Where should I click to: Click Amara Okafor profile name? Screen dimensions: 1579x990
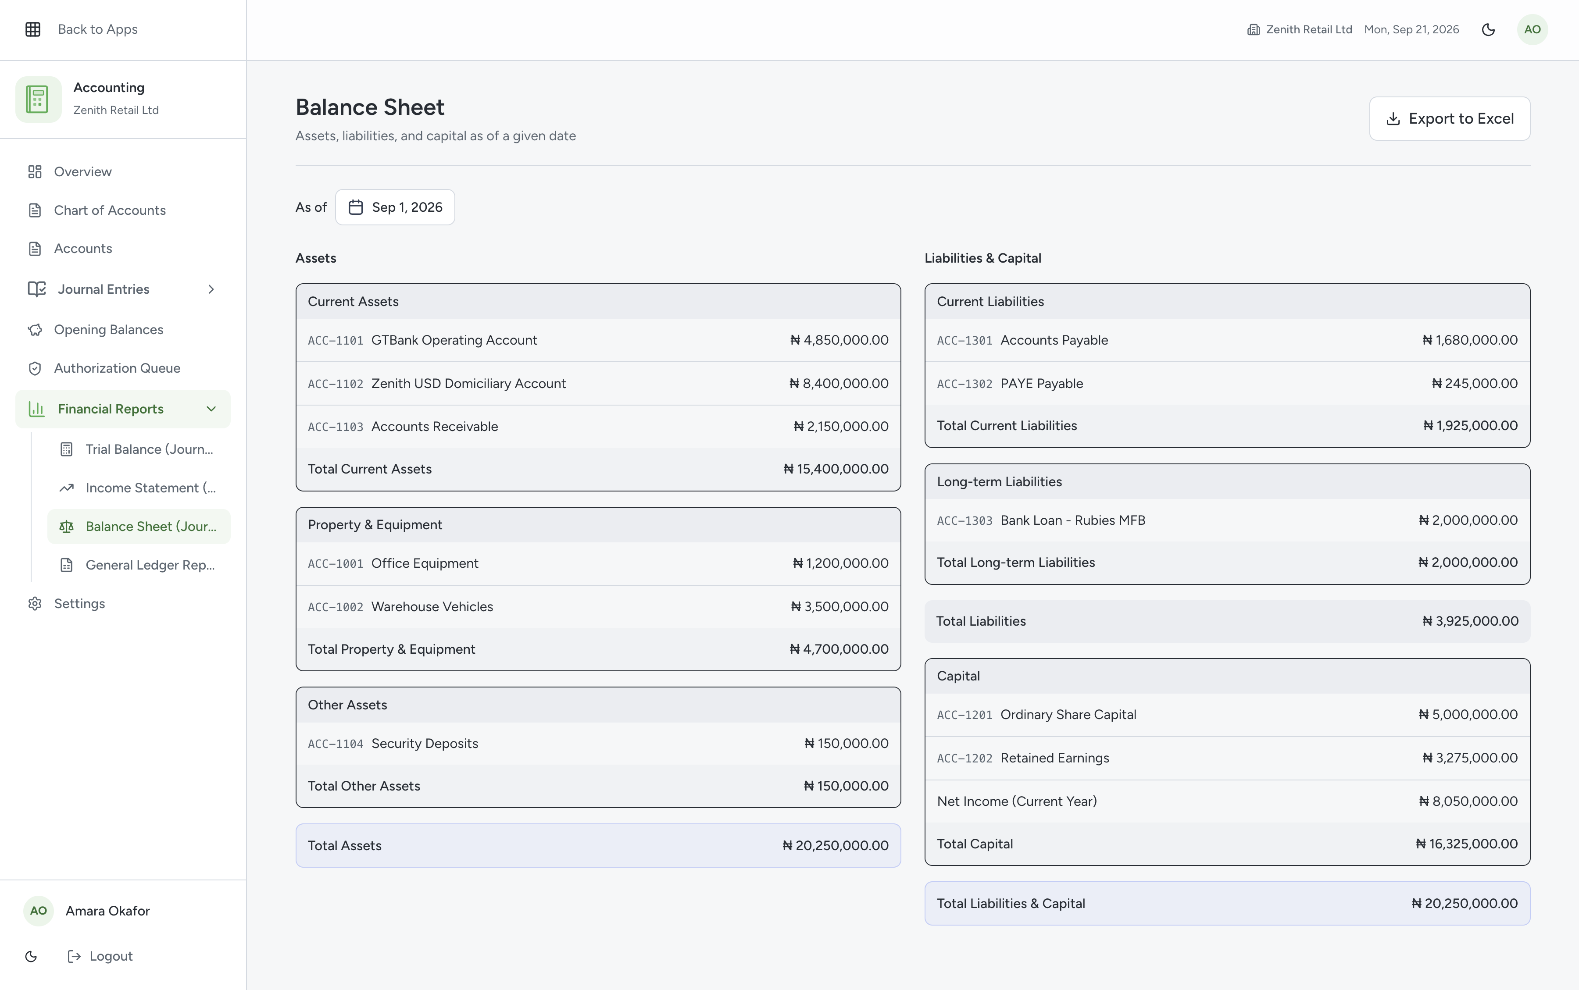pyautogui.click(x=107, y=911)
